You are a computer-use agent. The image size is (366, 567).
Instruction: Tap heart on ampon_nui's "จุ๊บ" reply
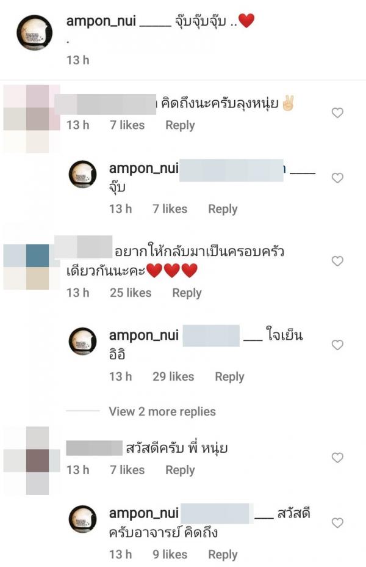[x=337, y=178]
